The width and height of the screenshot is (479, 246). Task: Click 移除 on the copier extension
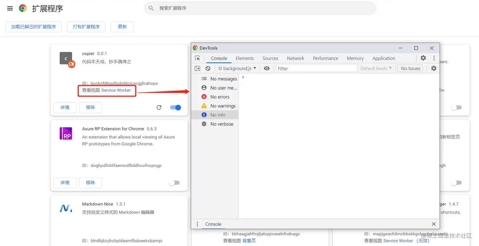(x=91, y=107)
